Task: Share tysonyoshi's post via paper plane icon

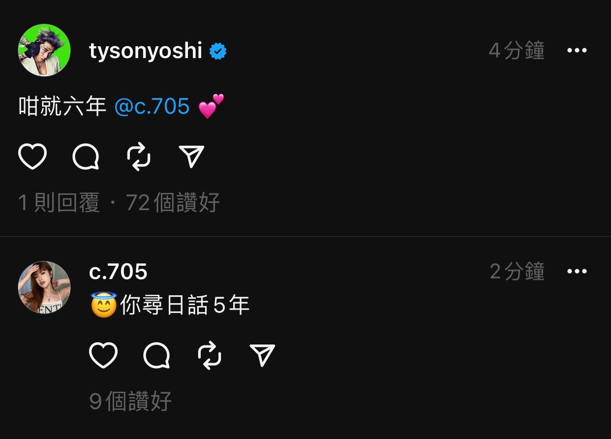Action: click(x=191, y=157)
